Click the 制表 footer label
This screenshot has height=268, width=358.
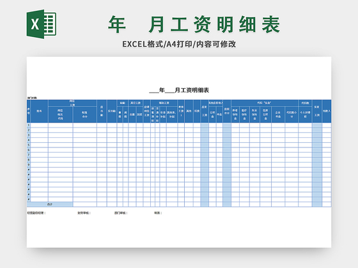point(158,213)
